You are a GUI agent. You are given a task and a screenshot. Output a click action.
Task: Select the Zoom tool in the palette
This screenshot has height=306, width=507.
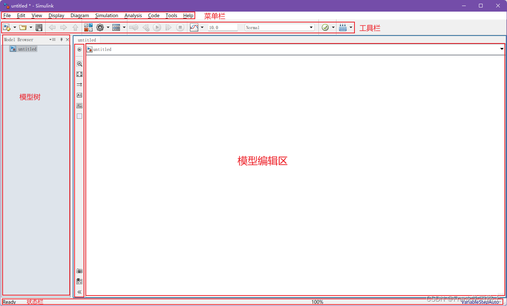(79, 64)
